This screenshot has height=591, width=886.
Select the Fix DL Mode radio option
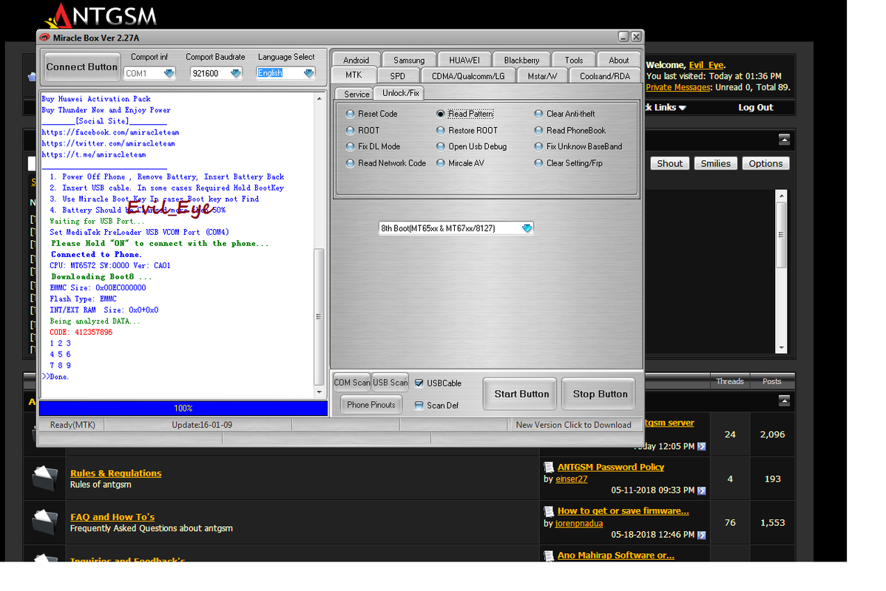[x=373, y=147]
